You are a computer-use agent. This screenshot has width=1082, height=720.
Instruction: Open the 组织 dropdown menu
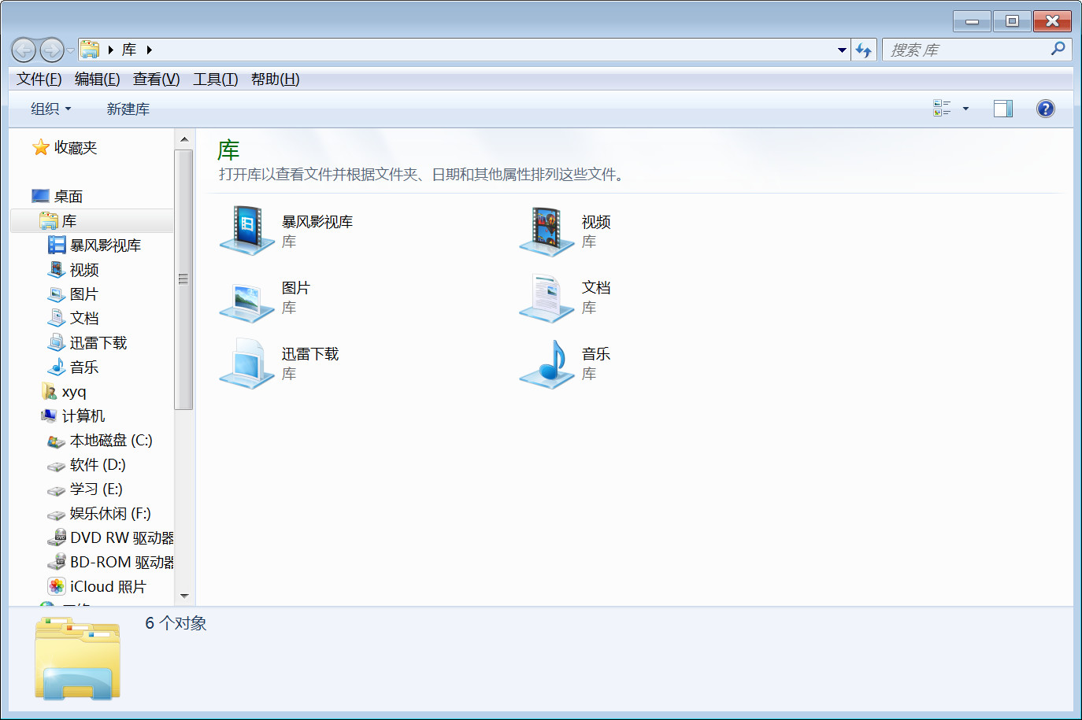(51, 109)
